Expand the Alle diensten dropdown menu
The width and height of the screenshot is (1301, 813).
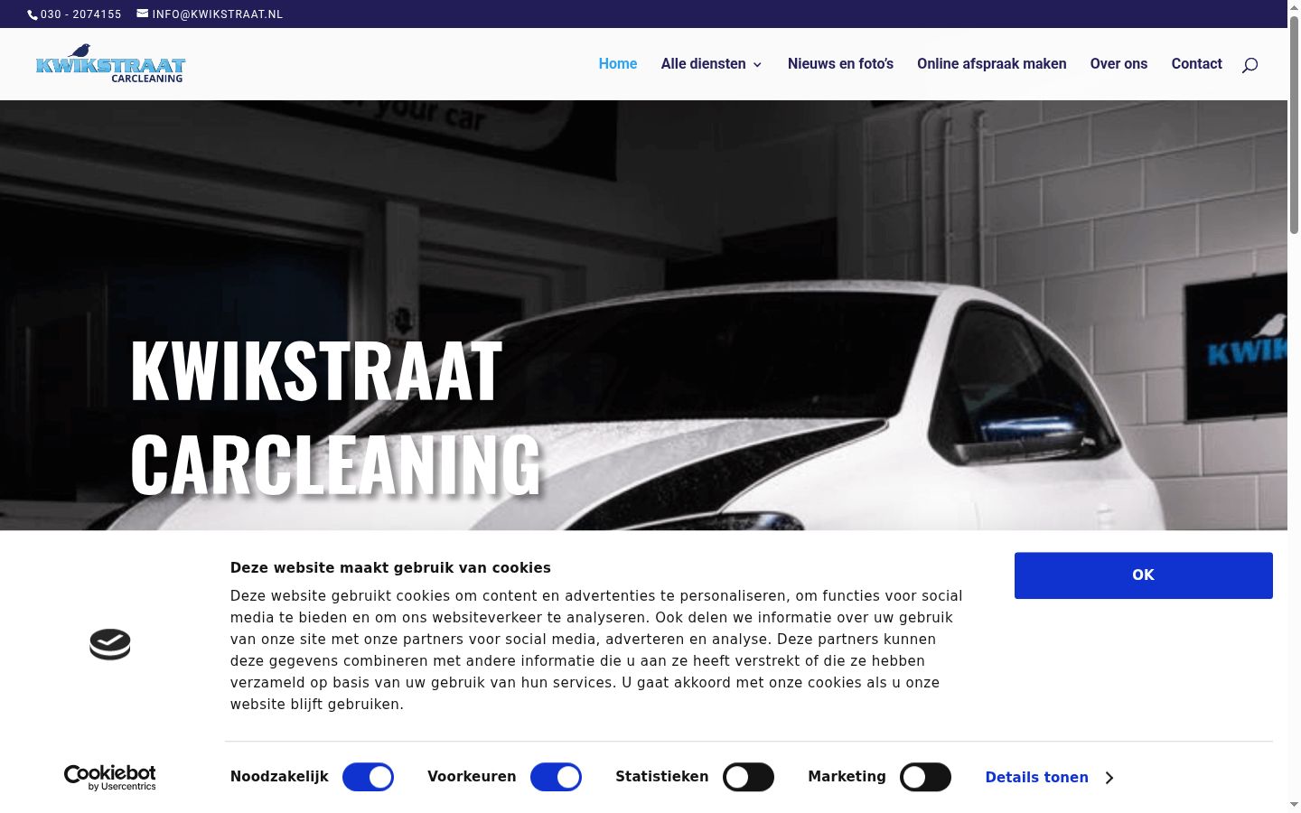click(x=712, y=64)
